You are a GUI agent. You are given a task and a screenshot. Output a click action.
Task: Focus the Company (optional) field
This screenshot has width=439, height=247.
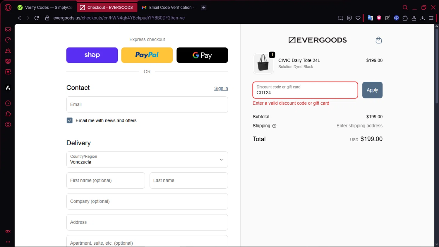pyautogui.click(x=147, y=201)
